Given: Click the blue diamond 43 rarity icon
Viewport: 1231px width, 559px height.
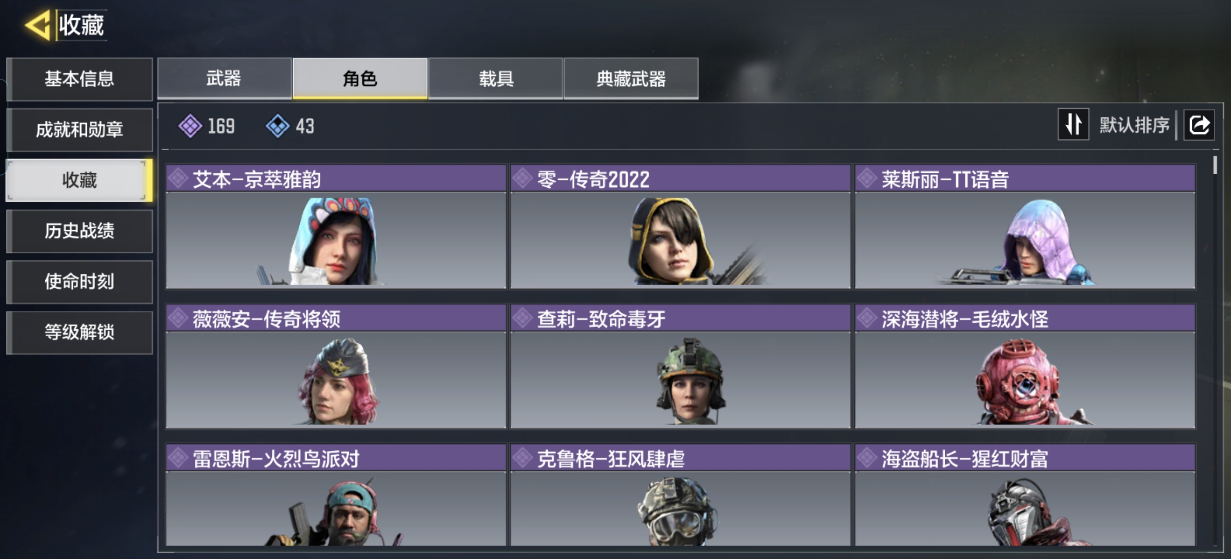Looking at the screenshot, I should [x=277, y=126].
